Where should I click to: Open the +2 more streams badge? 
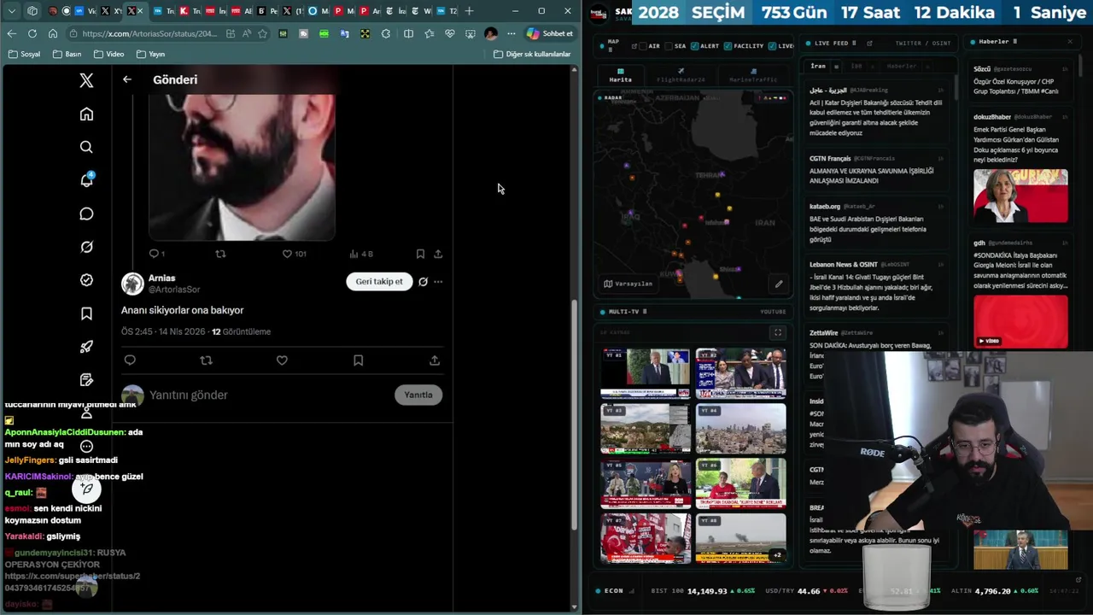(x=776, y=555)
